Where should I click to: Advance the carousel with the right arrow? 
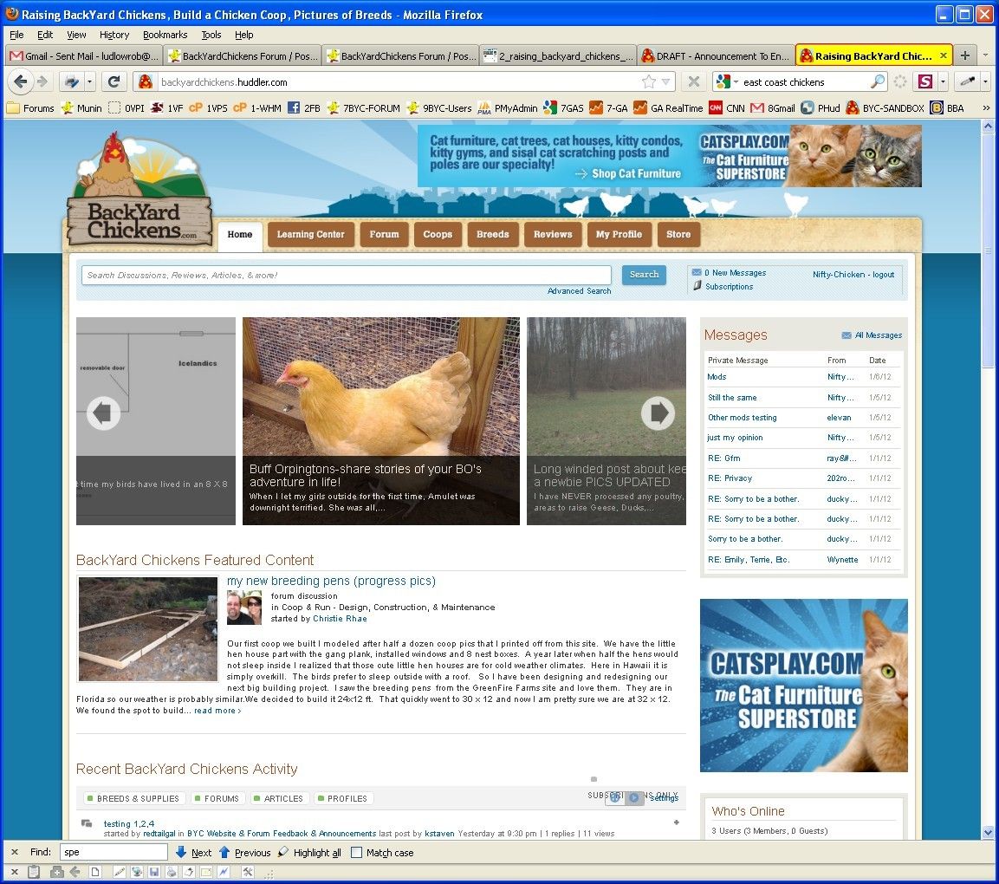click(x=658, y=413)
